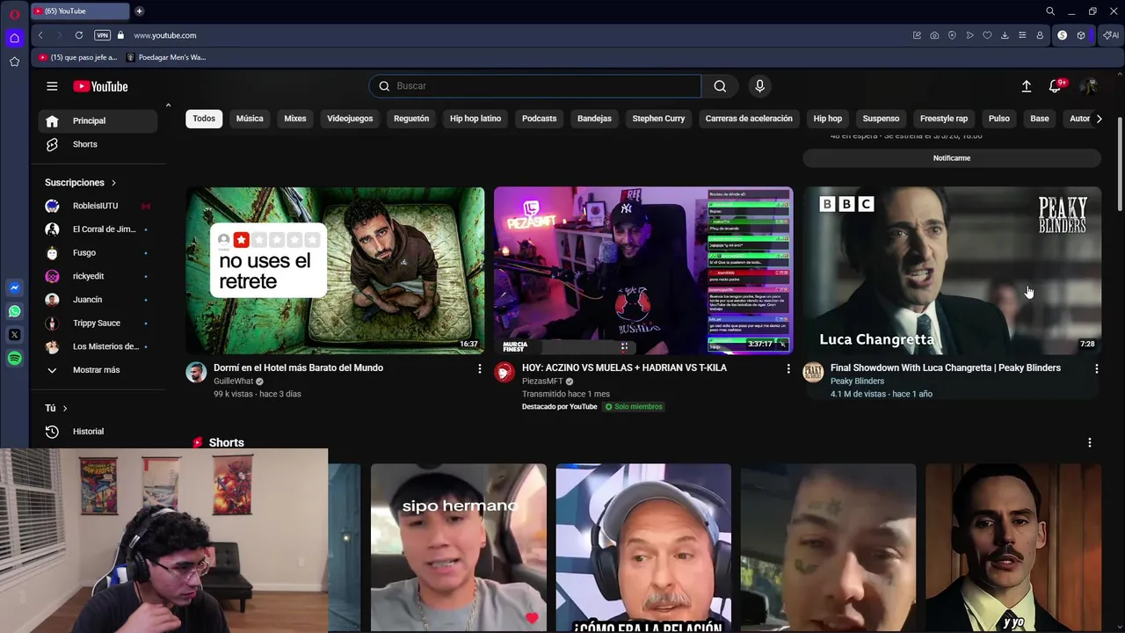Go to YouTube home via logo

(x=100, y=86)
